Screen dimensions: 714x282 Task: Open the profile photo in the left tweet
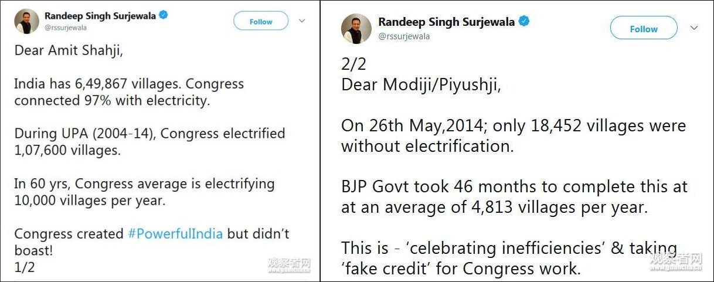tap(26, 21)
